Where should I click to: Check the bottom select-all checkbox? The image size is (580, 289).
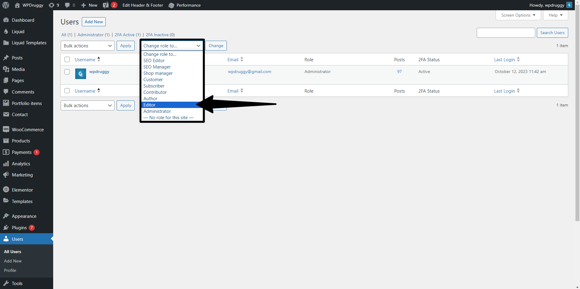[x=67, y=91]
